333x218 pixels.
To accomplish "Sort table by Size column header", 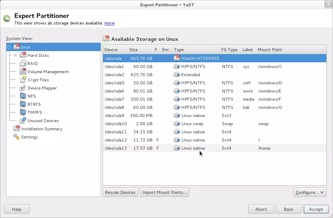I will (x=133, y=50).
